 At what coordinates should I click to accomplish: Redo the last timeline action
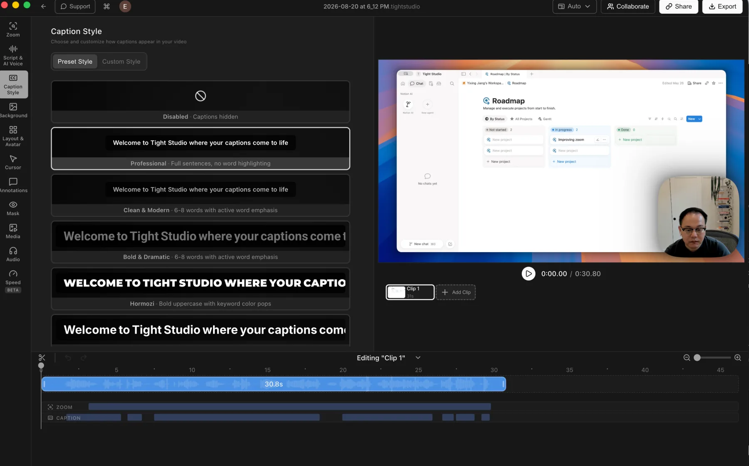pyautogui.click(x=84, y=358)
